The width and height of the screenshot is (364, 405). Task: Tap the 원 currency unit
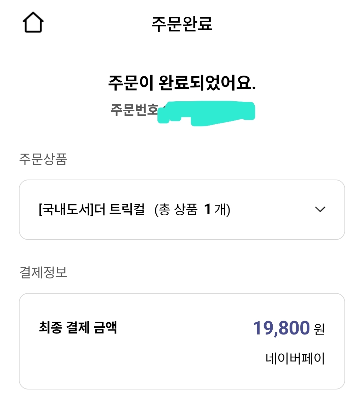pyautogui.click(x=319, y=329)
